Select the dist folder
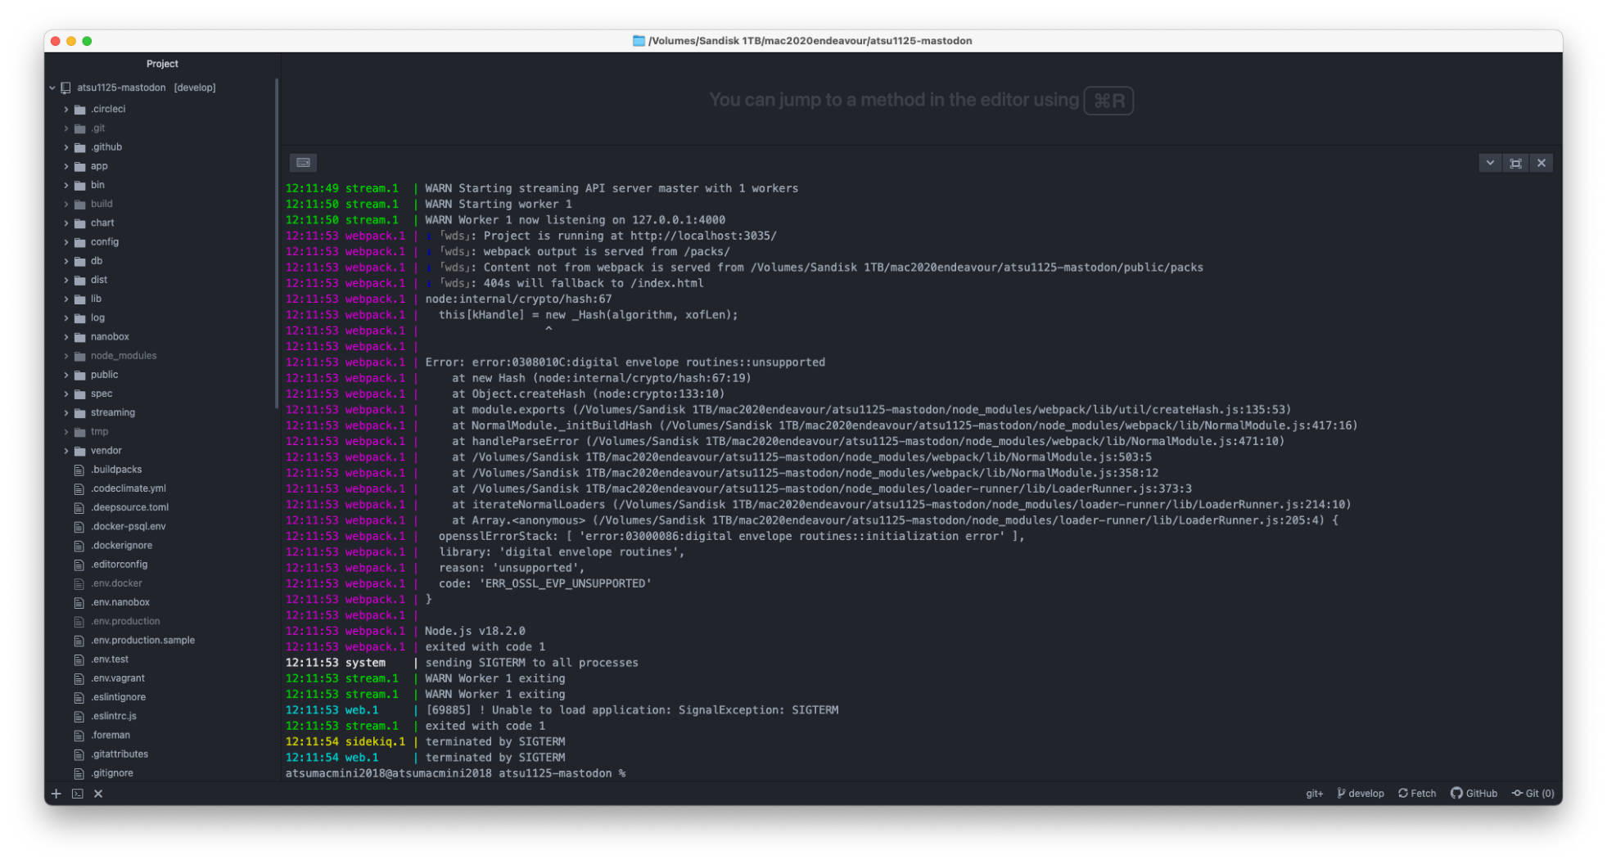Screen dimensions: 1607x864 pos(99,280)
